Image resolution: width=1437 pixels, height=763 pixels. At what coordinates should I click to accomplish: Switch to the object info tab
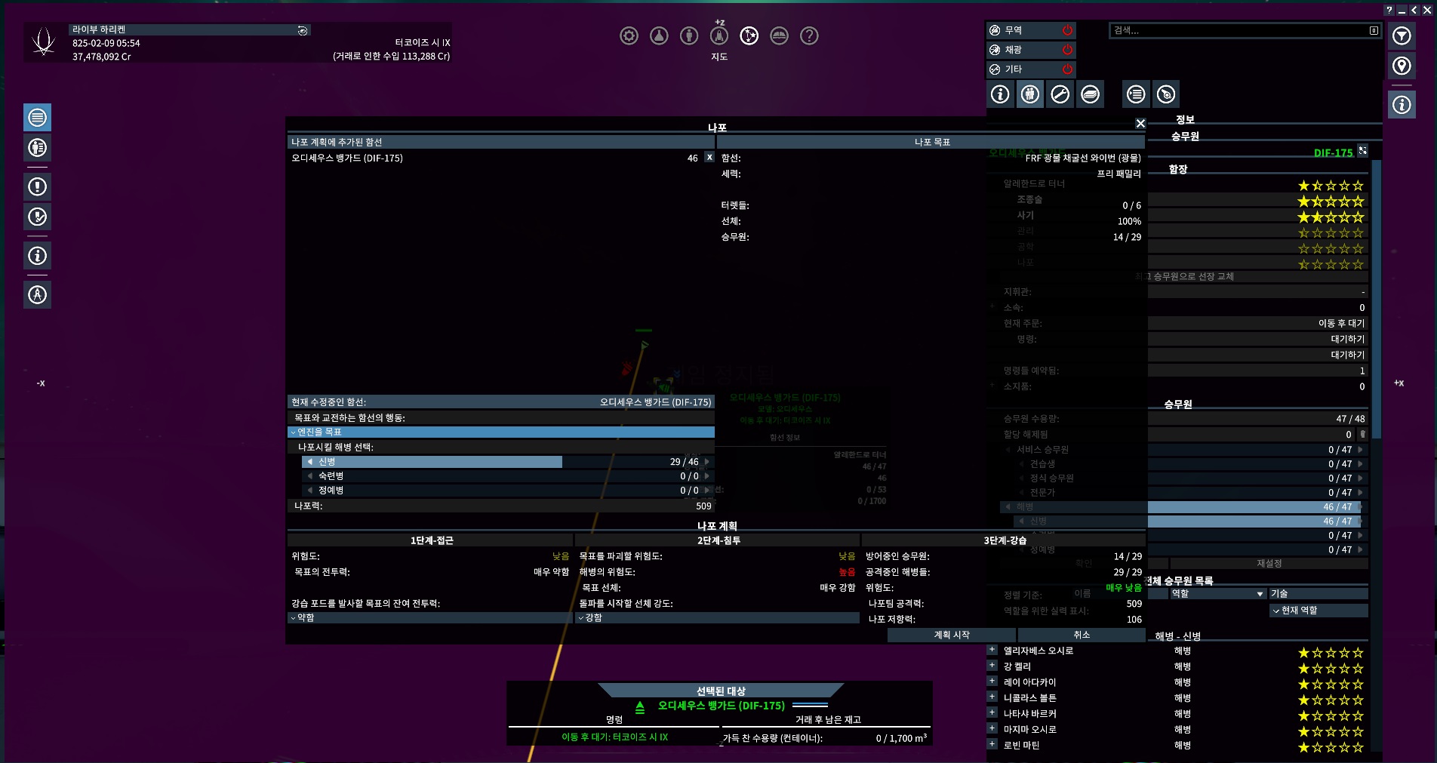(1000, 94)
